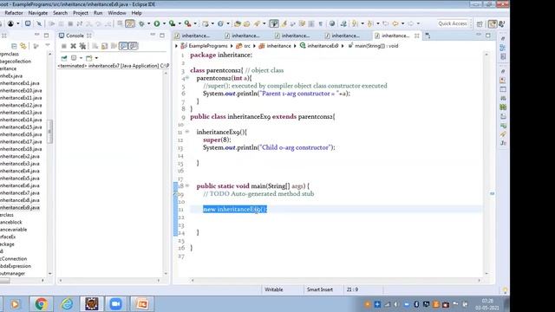Click the Previous Annotation toolbar icon
Screen dimensions: 555x312
pos(369,23)
